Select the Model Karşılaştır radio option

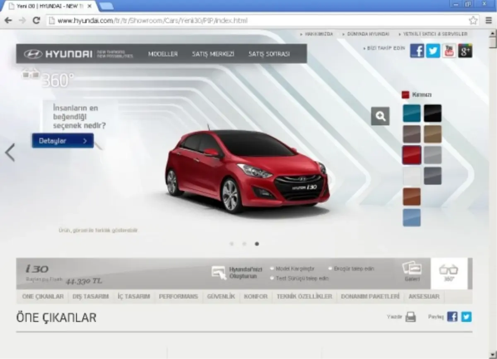pyautogui.click(x=273, y=269)
